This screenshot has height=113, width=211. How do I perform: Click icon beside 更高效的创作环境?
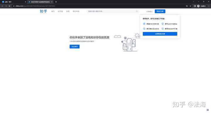click(x=163, y=29)
